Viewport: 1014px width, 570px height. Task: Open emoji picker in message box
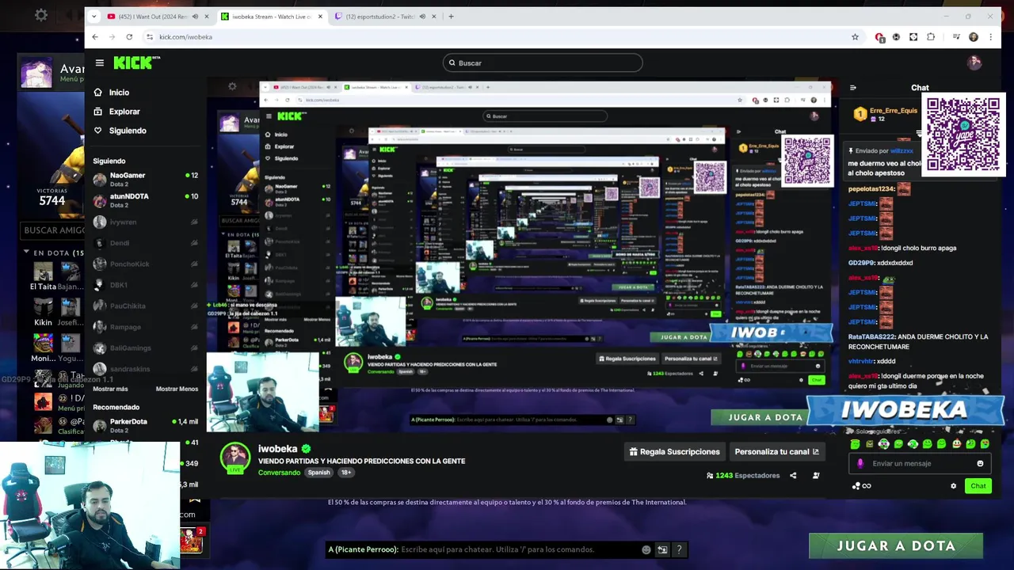tap(980, 464)
